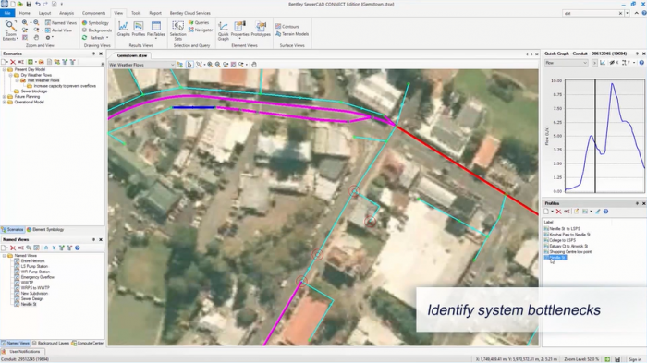Open the Contours surface view
This screenshot has width=647, height=363.
click(x=287, y=27)
